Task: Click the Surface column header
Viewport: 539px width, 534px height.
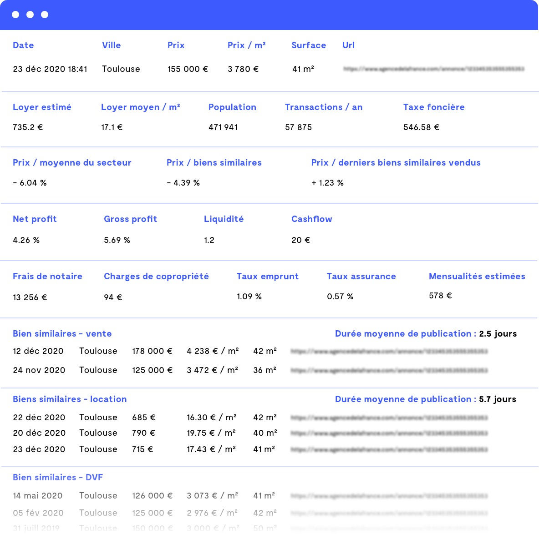Action: pyautogui.click(x=309, y=45)
